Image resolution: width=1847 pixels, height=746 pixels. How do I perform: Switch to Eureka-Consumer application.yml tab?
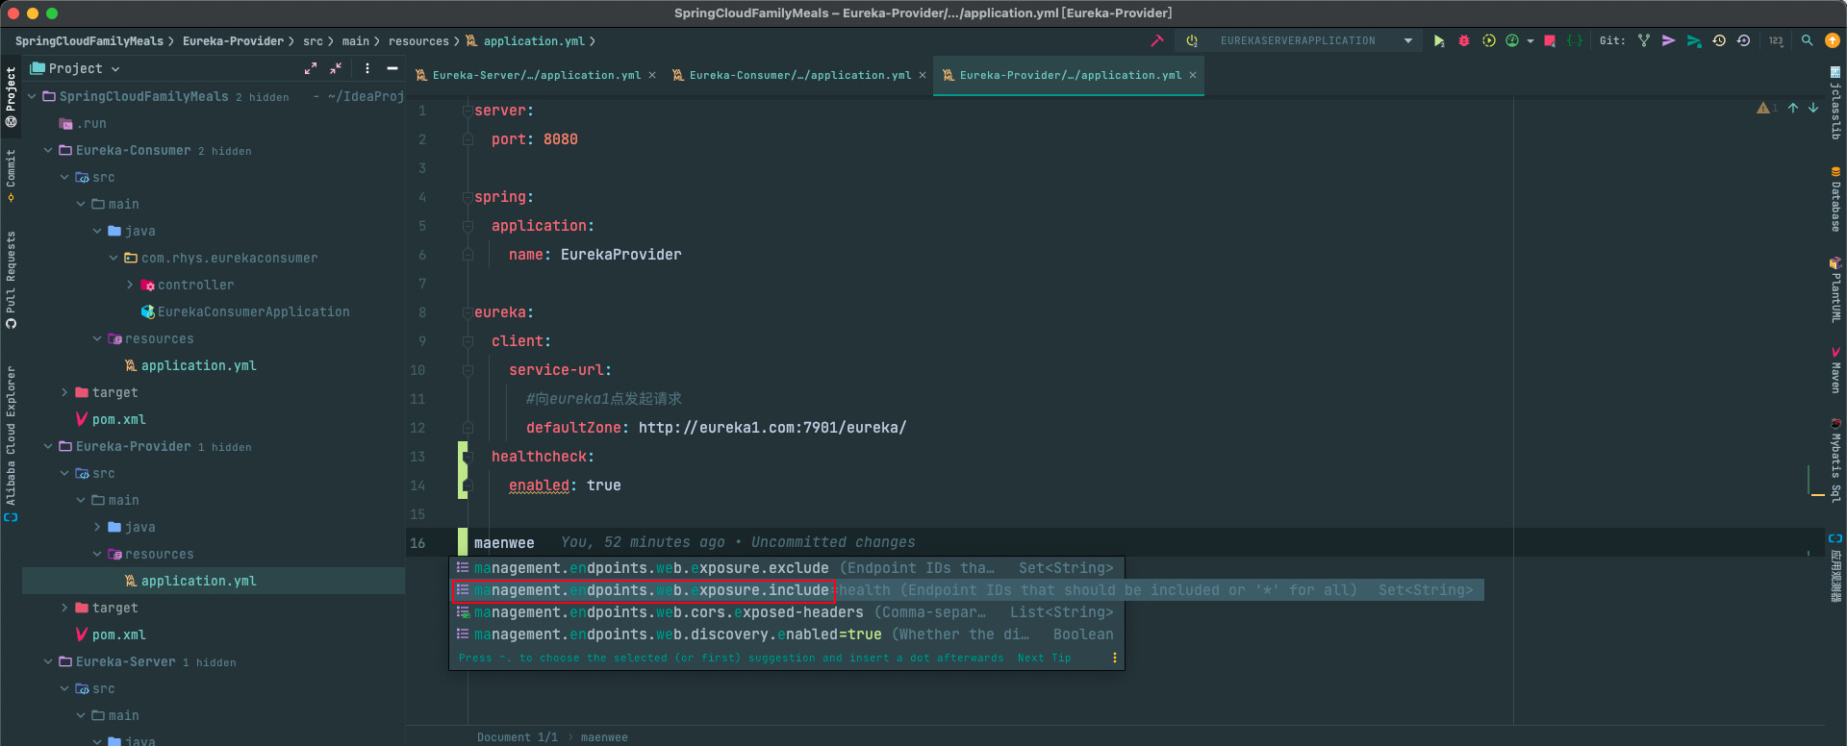pos(799,75)
